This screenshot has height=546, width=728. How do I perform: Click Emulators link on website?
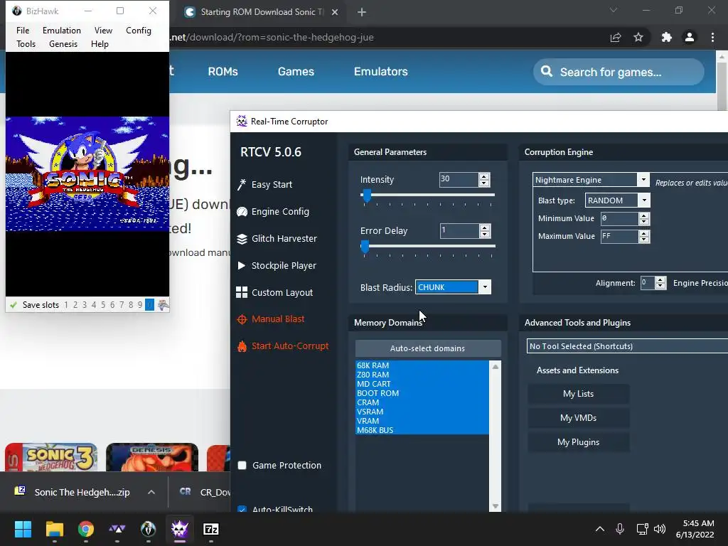click(x=381, y=72)
